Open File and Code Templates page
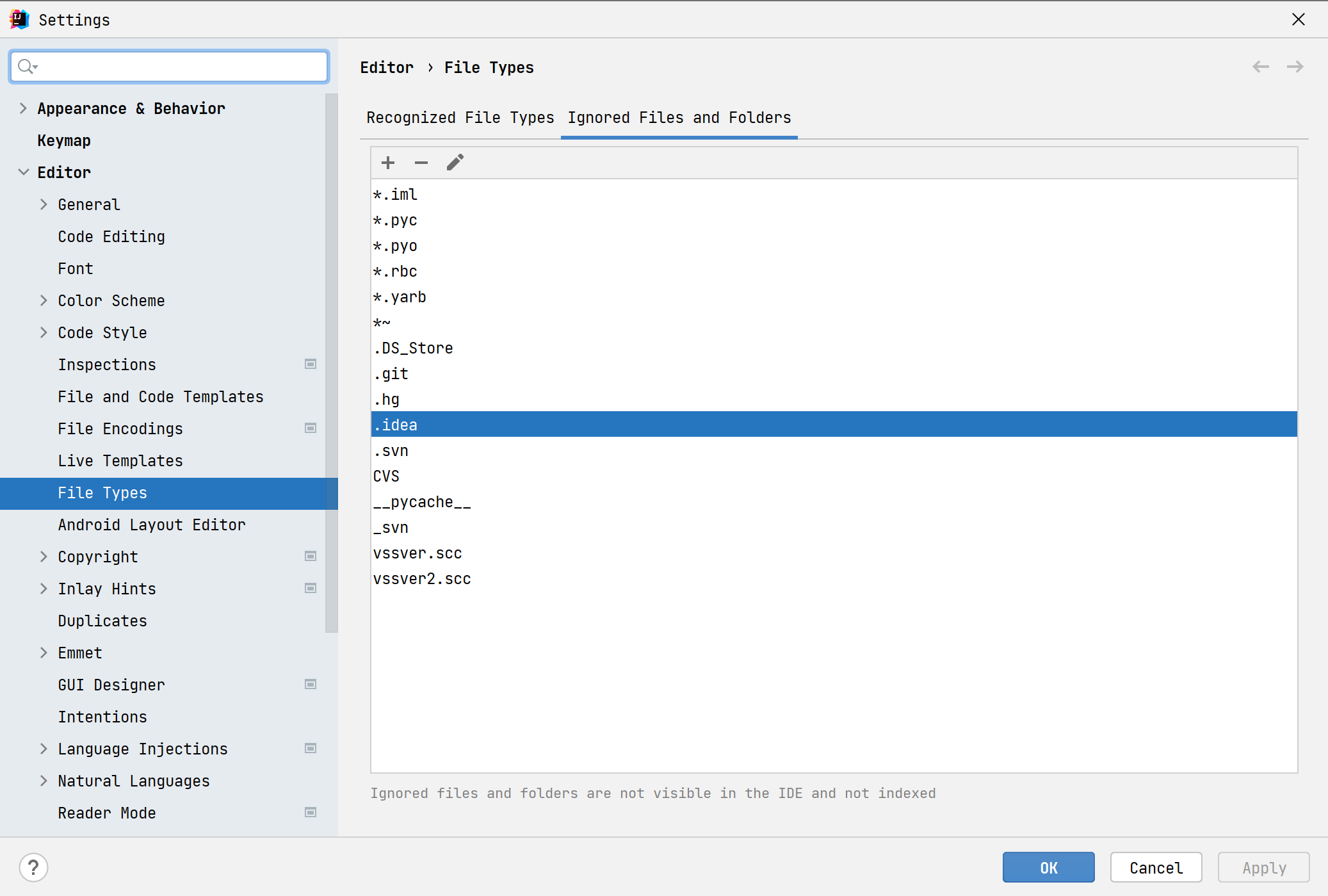The image size is (1328, 896). [161, 396]
